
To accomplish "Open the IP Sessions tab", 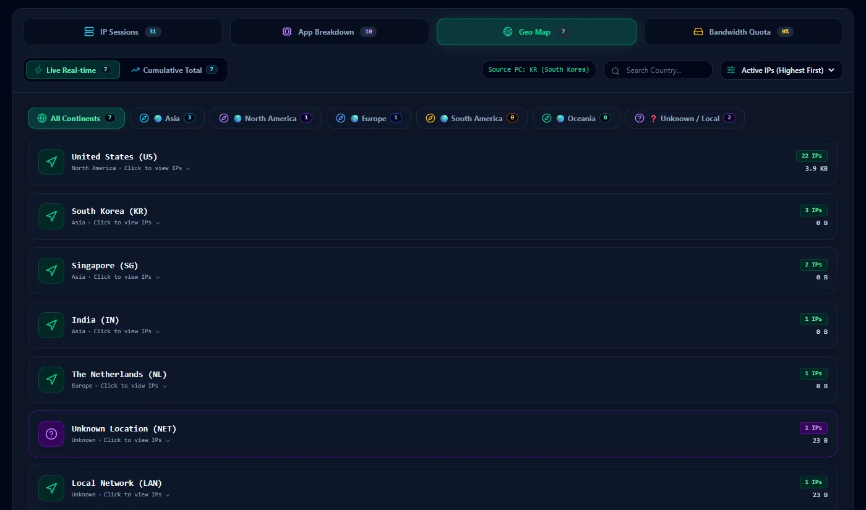I will click(122, 32).
